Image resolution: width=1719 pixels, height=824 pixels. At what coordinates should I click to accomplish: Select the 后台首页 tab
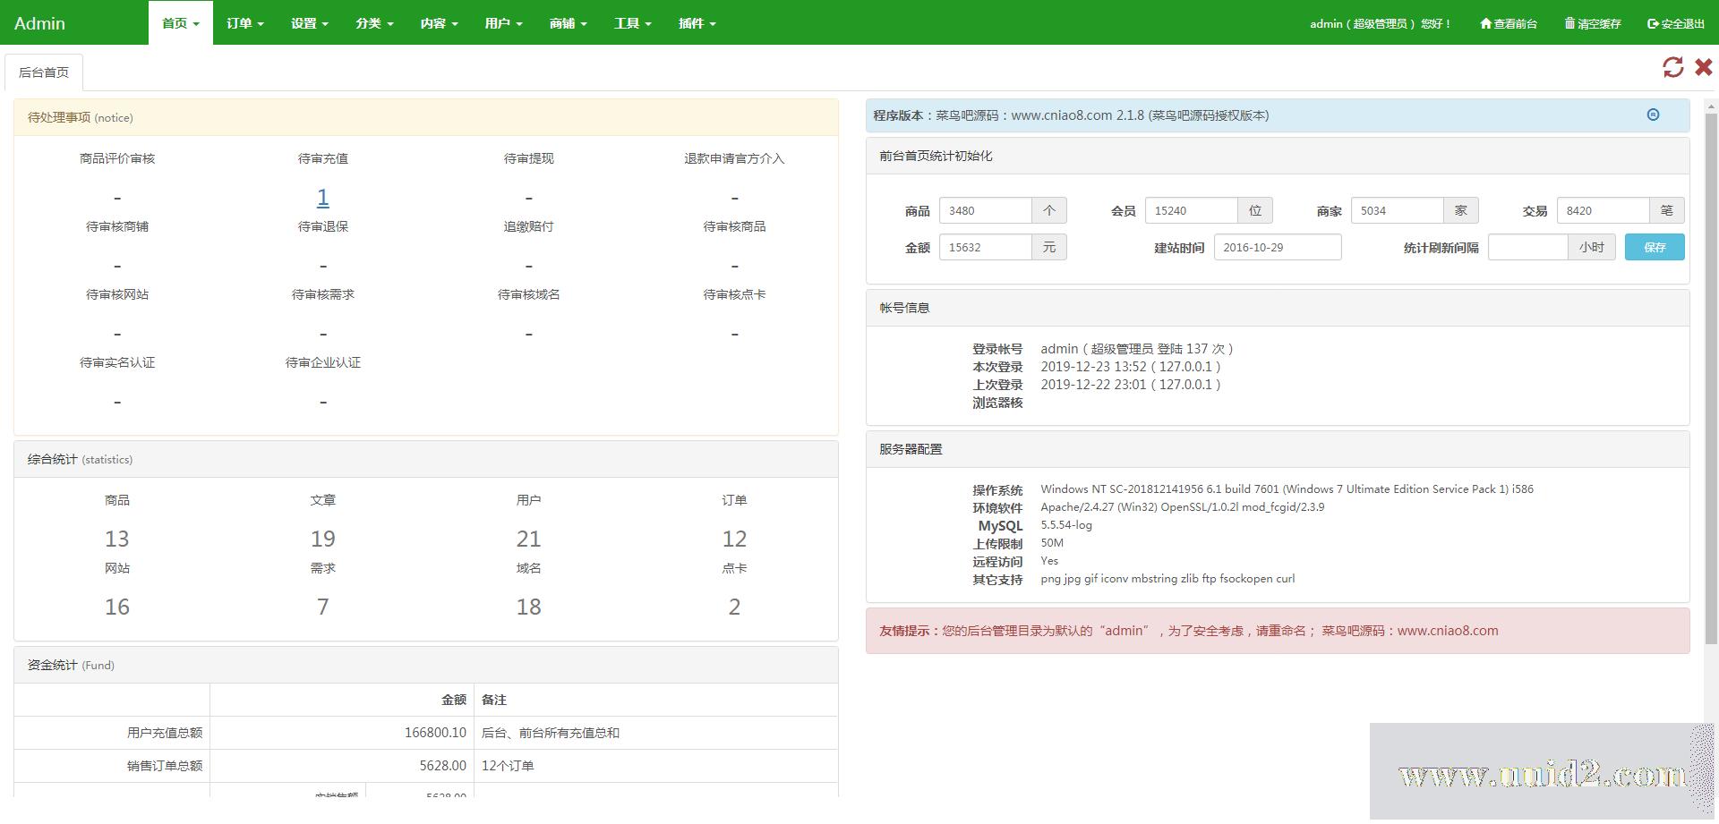[44, 72]
